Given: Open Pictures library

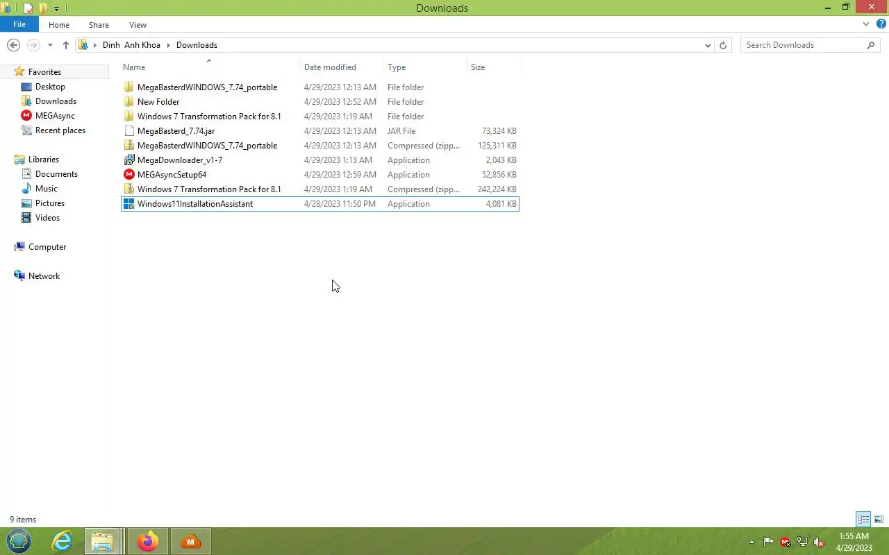Looking at the screenshot, I should click(x=50, y=203).
